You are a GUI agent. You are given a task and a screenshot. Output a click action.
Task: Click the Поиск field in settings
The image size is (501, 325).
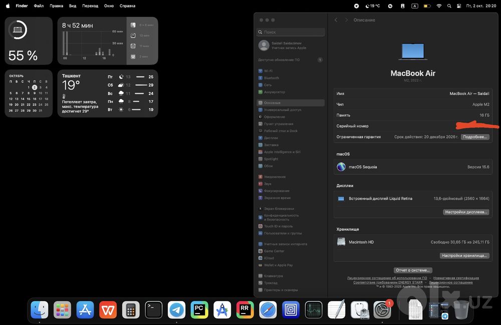tap(291, 32)
